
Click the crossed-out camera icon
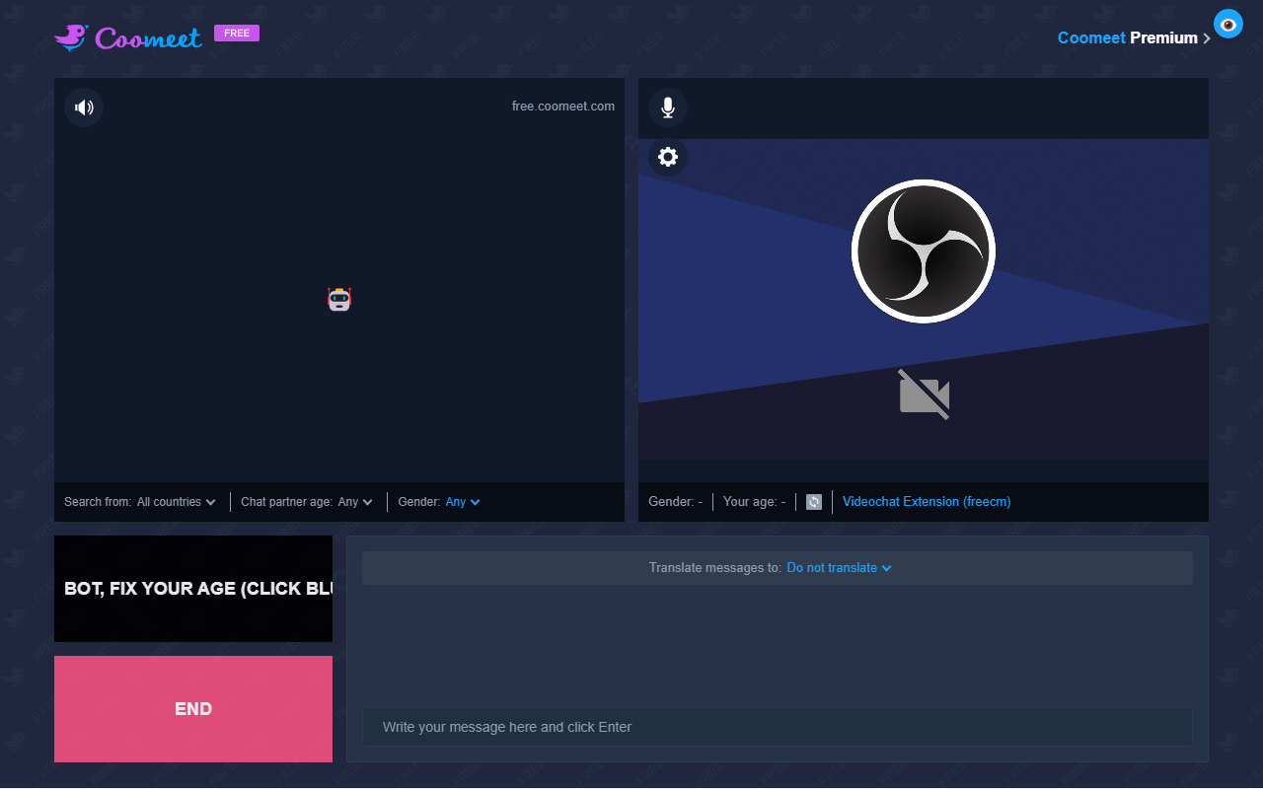pos(925,394)
